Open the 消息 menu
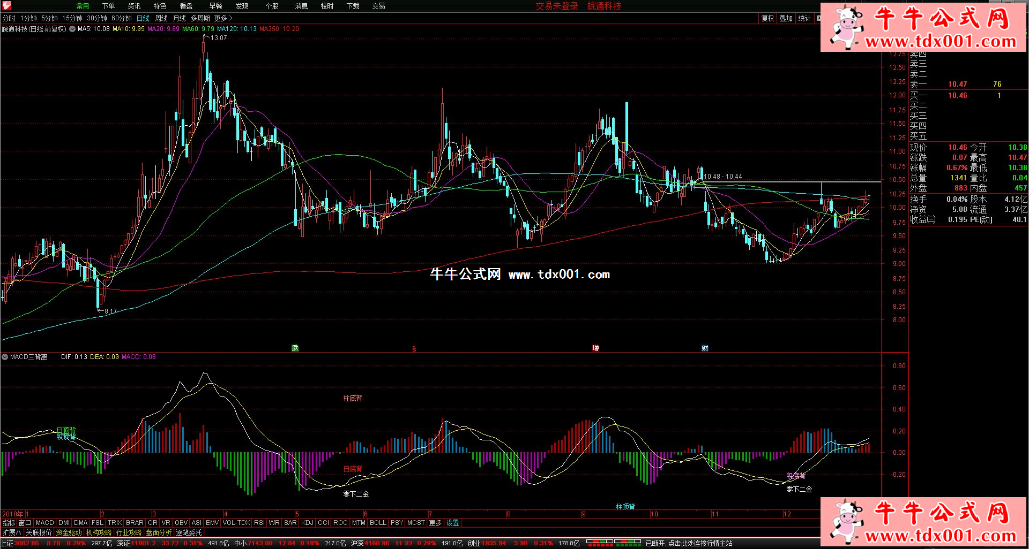Viewport: 1029px width, 549px height. tap(301, 6)
